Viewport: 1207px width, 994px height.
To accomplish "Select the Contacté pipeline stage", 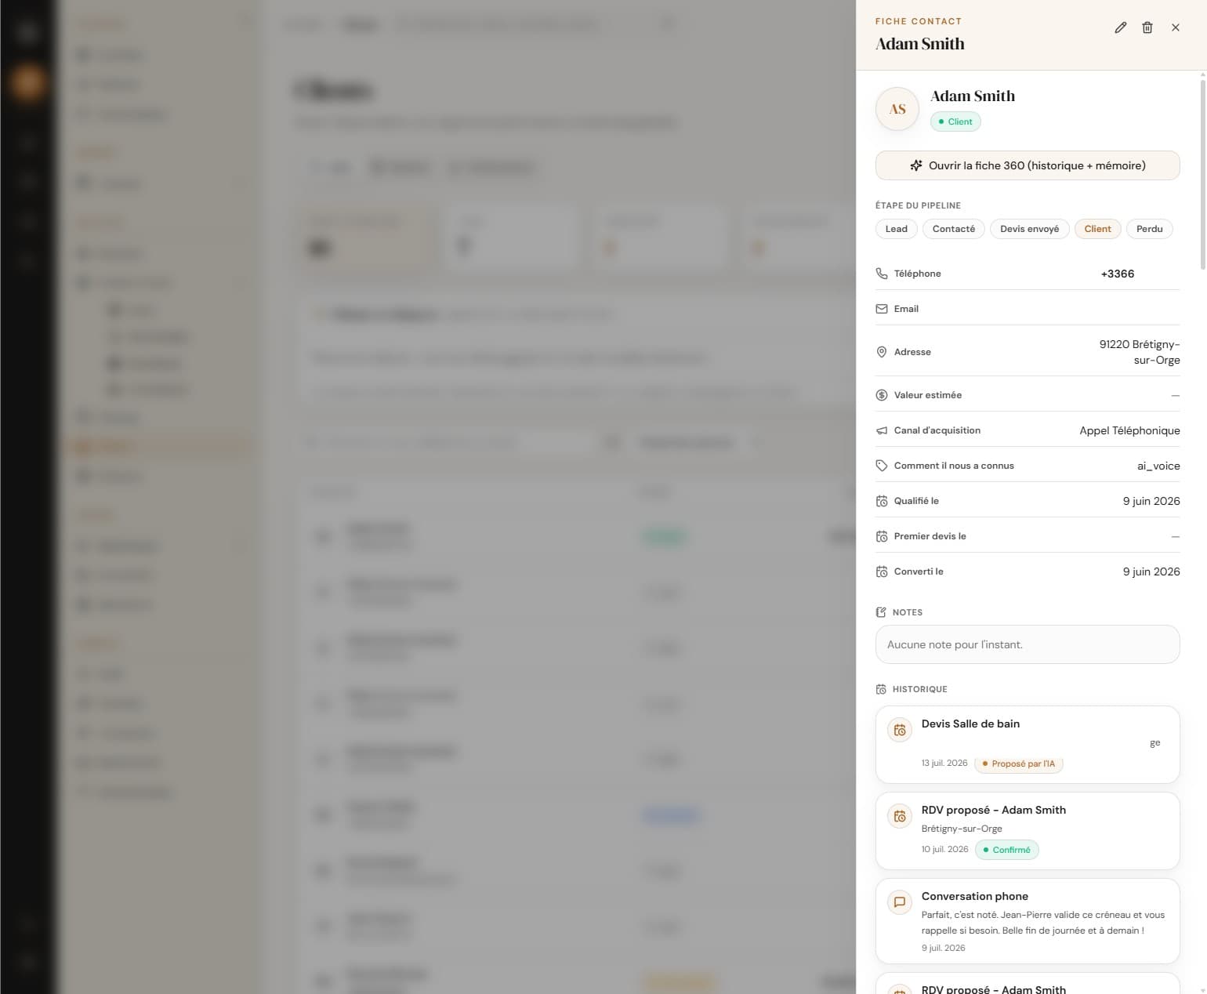I will [954, 229].
